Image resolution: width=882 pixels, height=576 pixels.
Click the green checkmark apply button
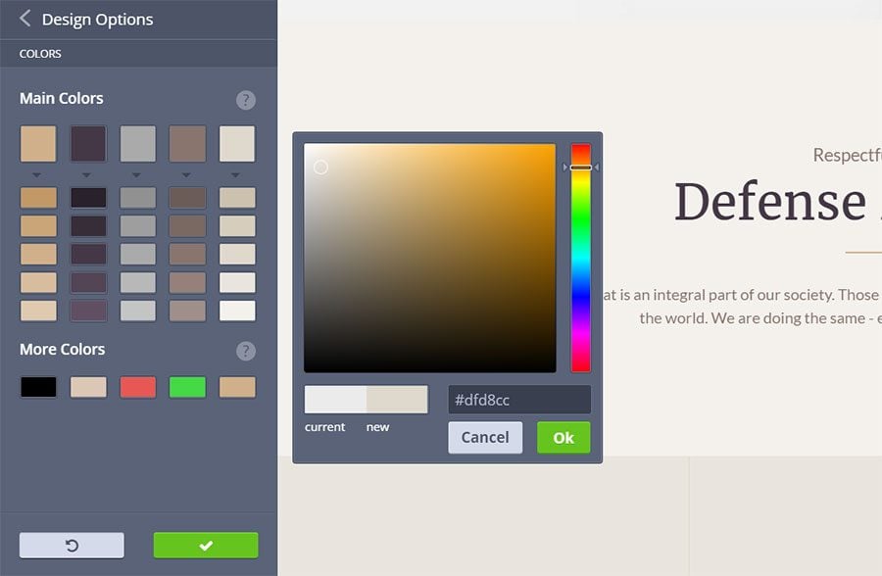206,546
